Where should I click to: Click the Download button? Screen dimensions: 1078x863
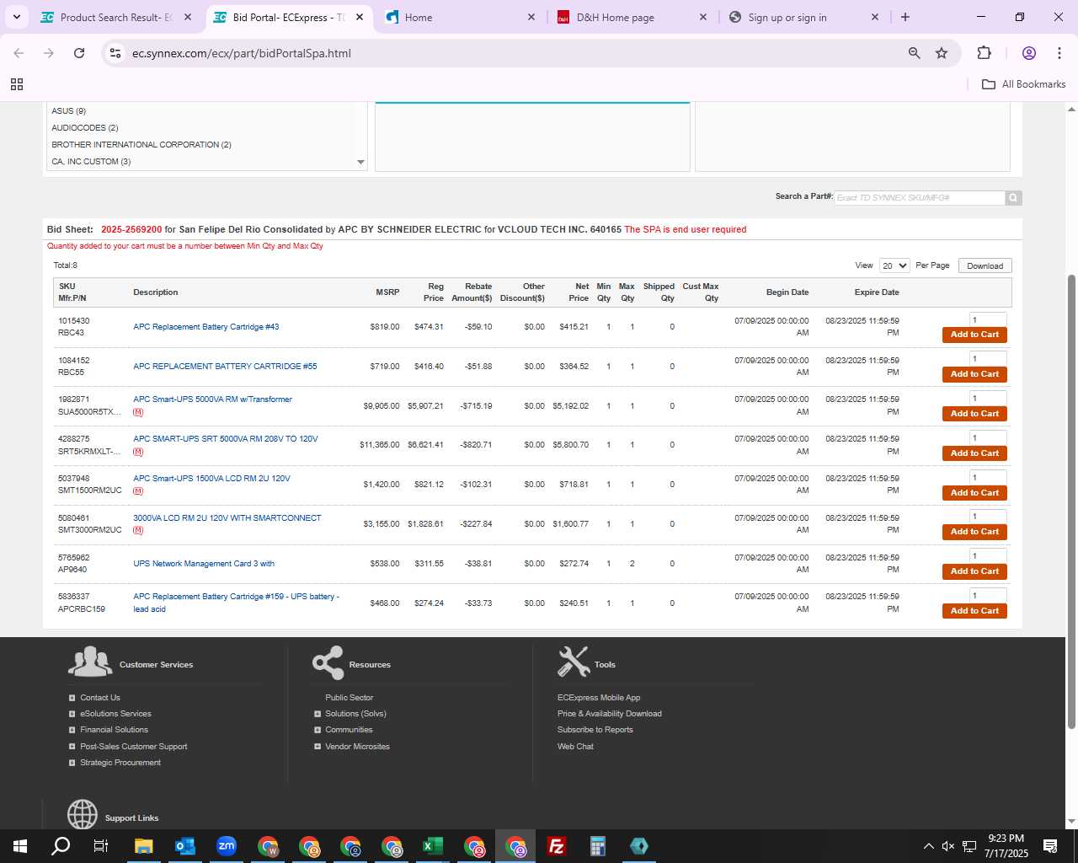[985, 265]
